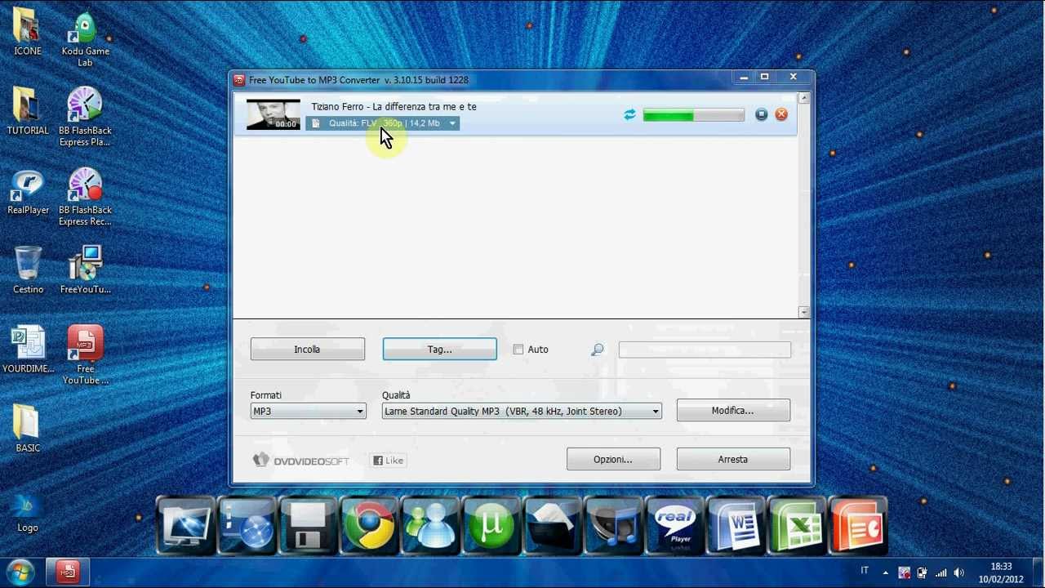Open the ICONE desktop folder
Screen dimensions: 1045x588
click(x=28, y=32)
